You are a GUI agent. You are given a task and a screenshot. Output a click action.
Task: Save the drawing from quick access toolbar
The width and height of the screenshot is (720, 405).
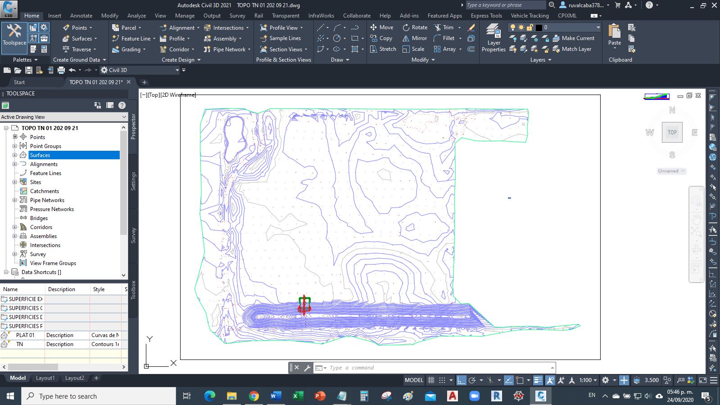point(28,70)
